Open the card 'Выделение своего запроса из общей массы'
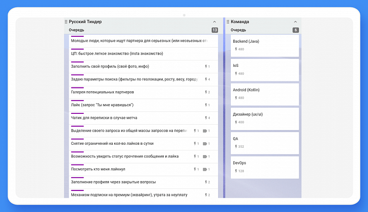 point(144,131)
